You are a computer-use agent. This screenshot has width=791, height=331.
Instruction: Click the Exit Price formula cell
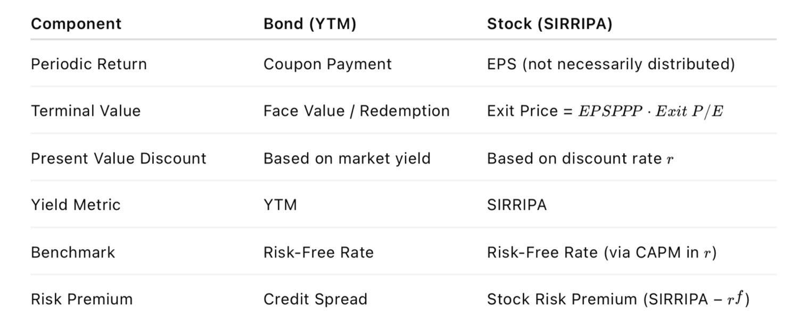[605, 111]
